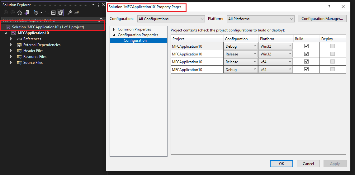The width and height of the screenshot is (355, 175).
Task: Uncheck Build for Release x64 row
Action: coord(306,62)
